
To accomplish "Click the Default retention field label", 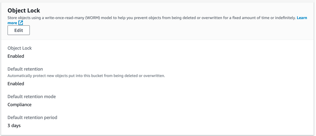I will pos(25,69).
